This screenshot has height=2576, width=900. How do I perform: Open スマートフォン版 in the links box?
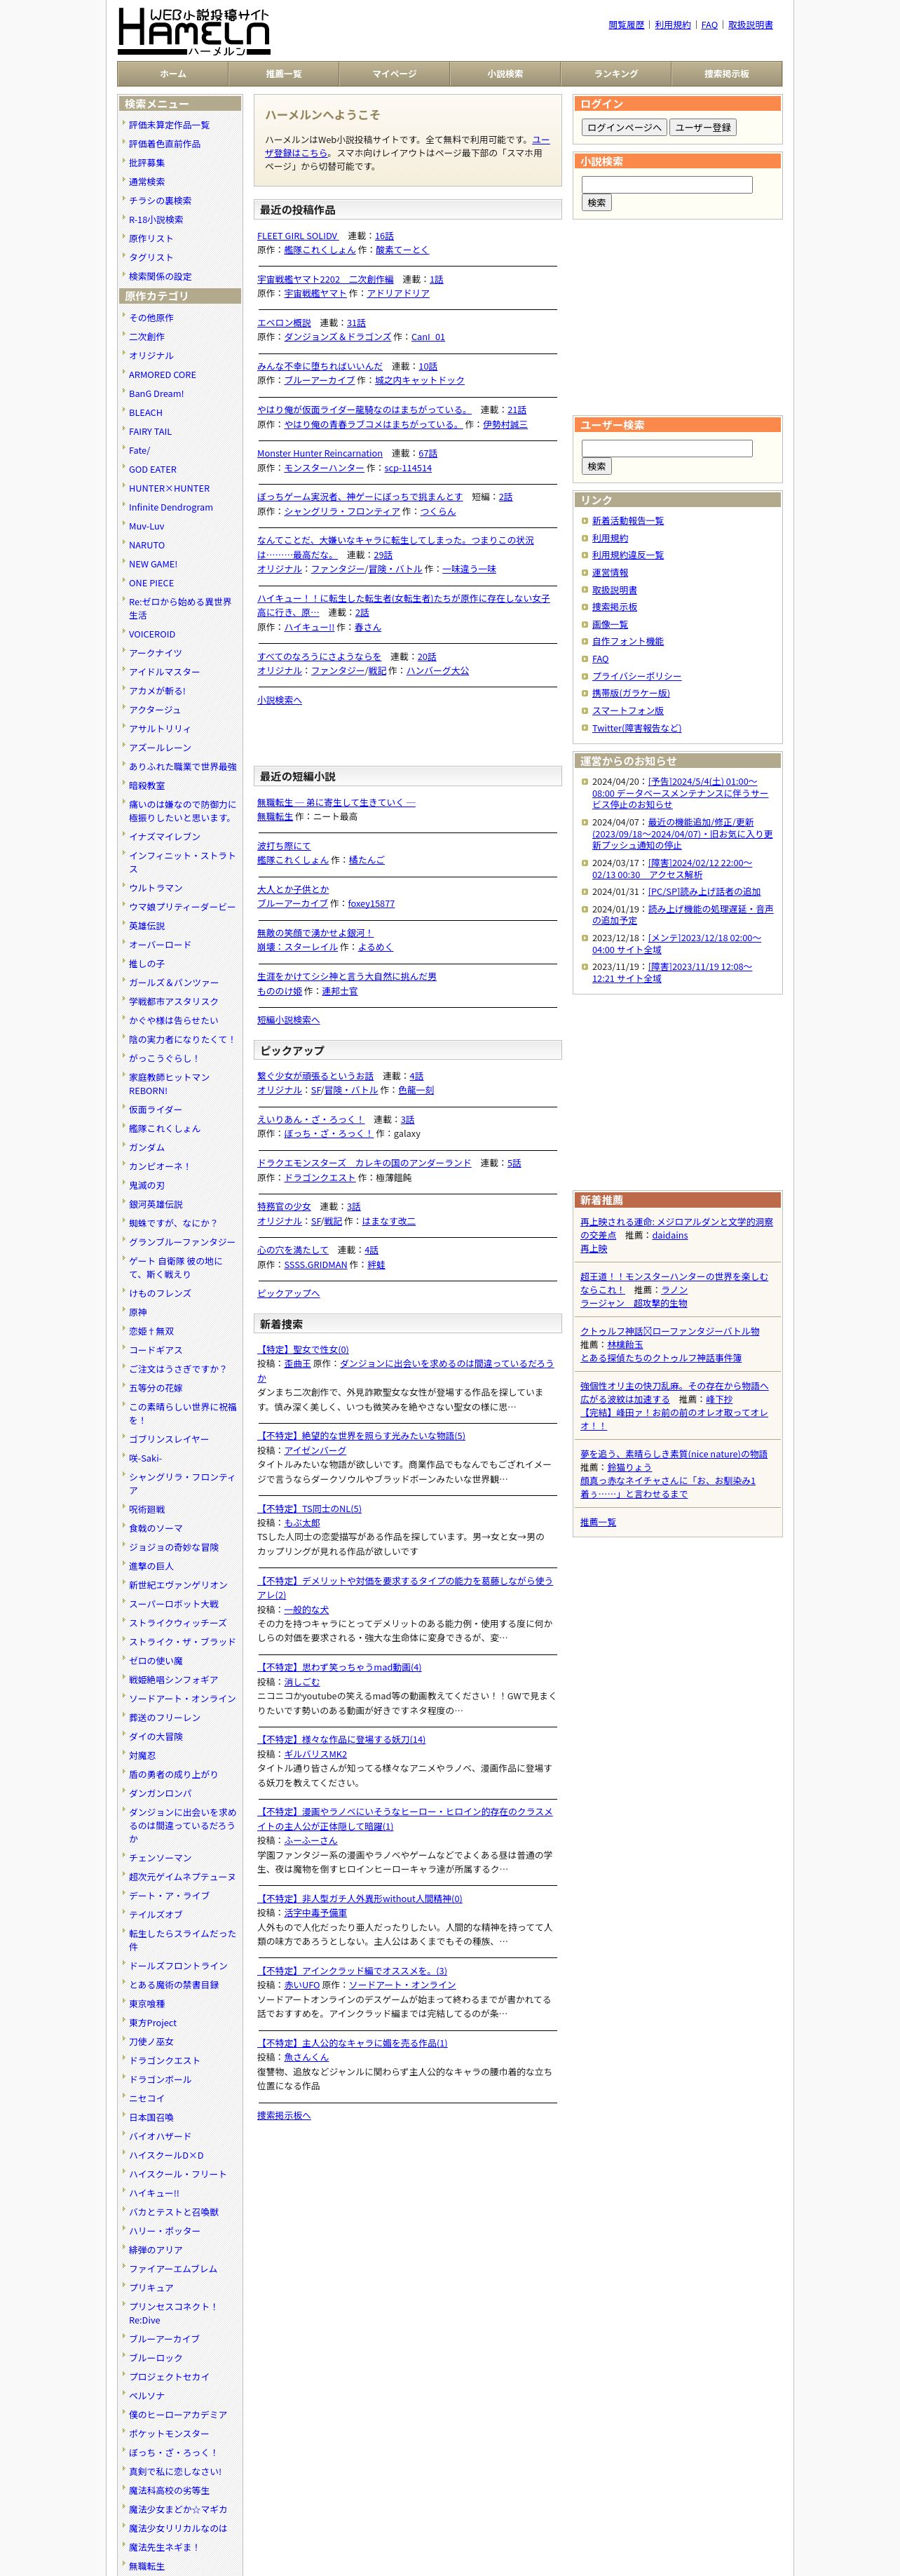627,711
